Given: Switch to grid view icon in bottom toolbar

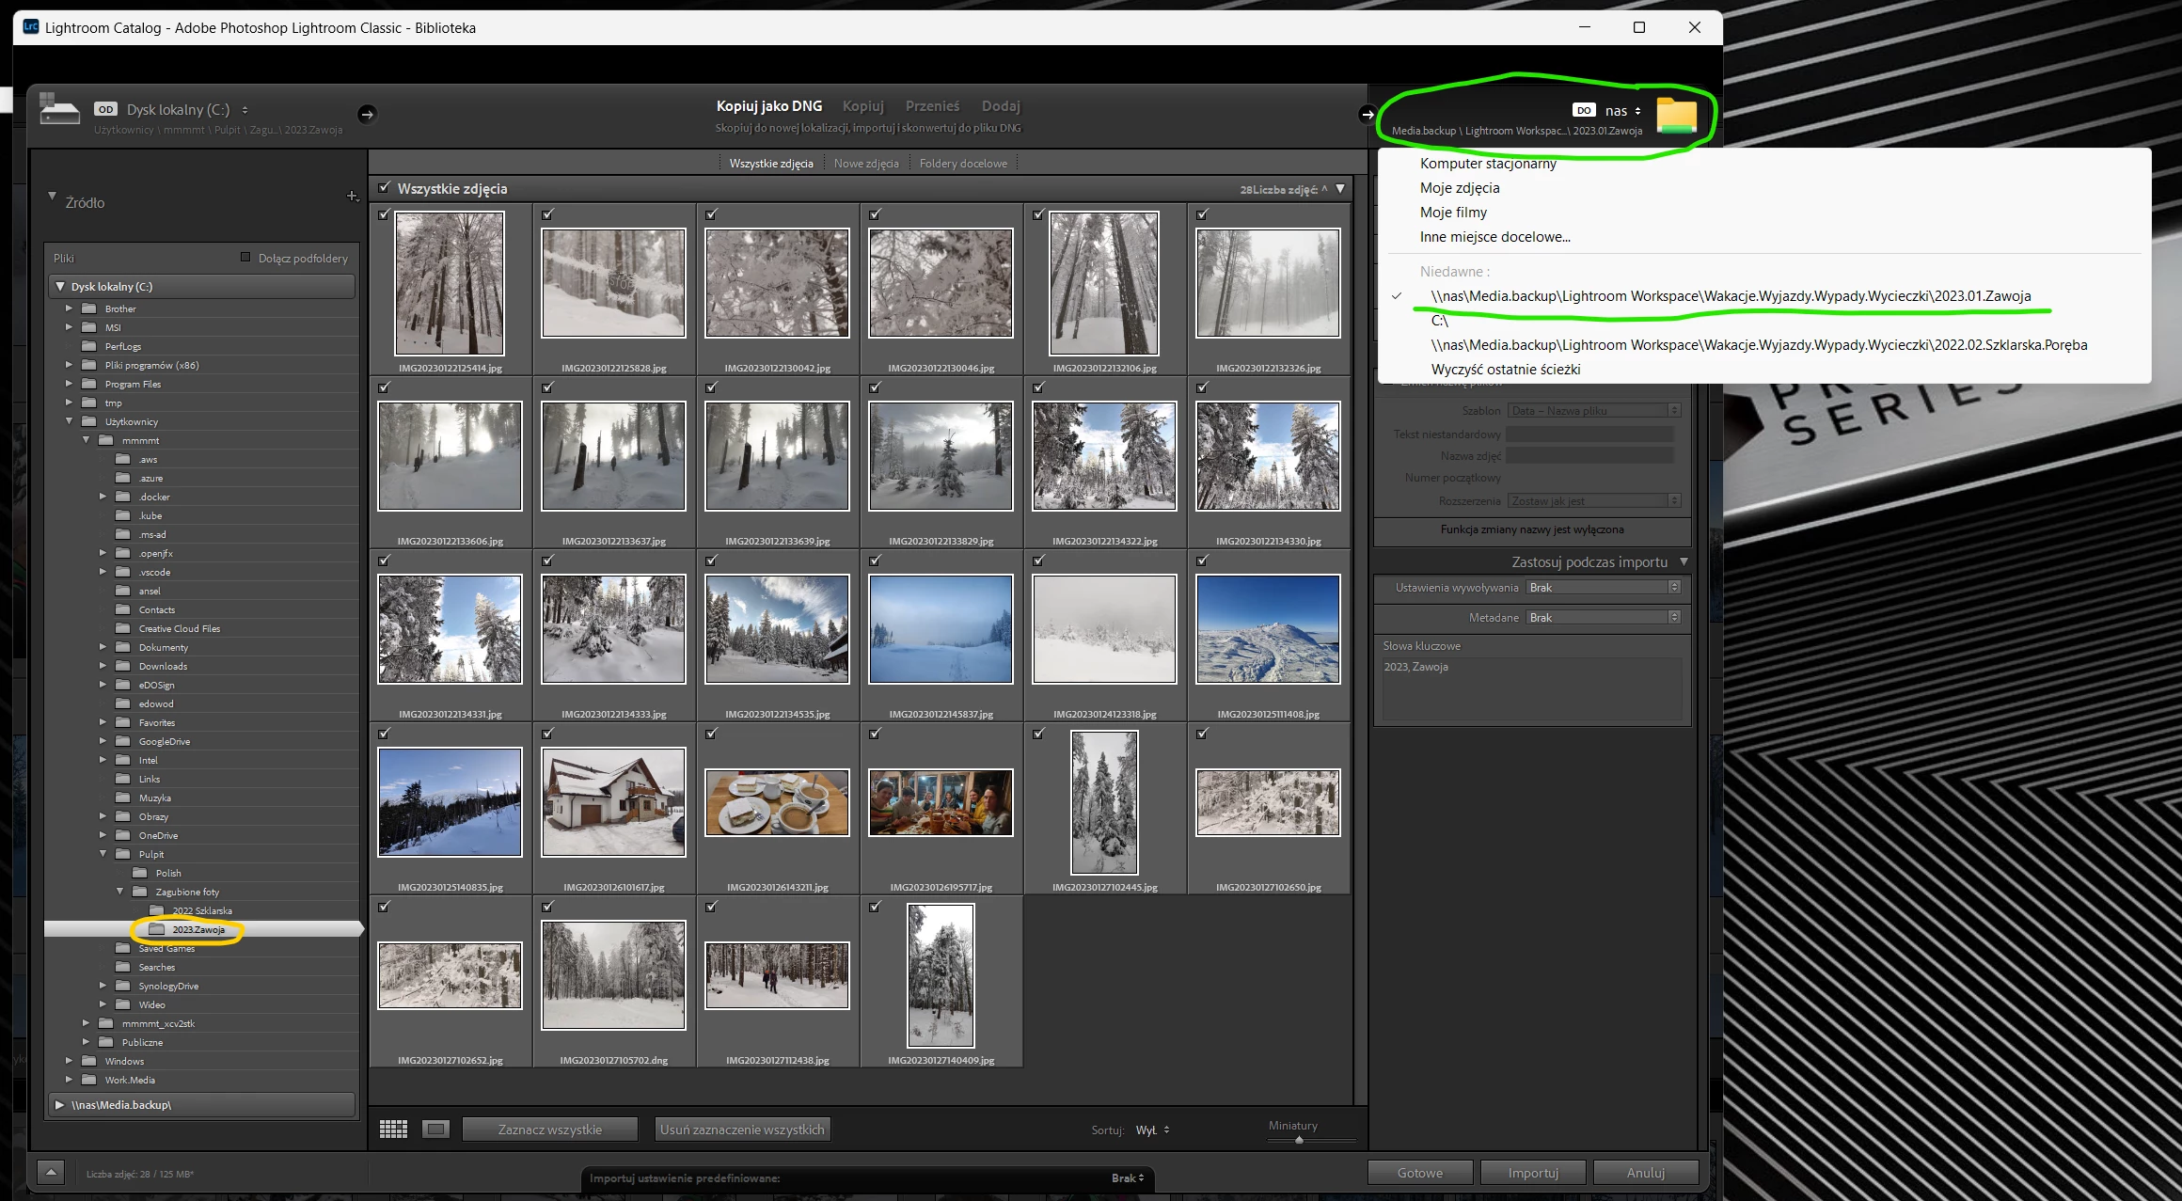Looking at the screenshot, I should click(393, 1130).
